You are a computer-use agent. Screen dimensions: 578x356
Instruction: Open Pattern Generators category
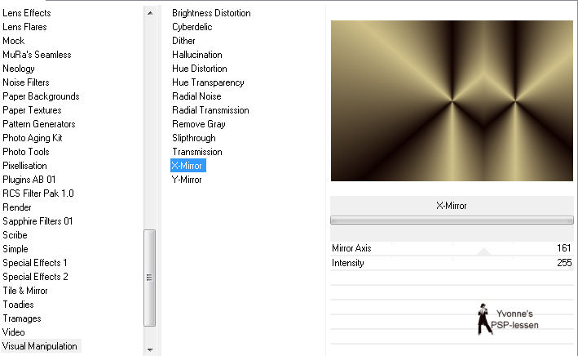(38, 124)
